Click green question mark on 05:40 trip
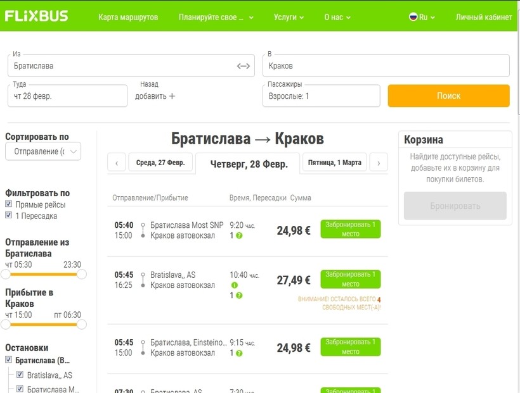 (239, 236)
